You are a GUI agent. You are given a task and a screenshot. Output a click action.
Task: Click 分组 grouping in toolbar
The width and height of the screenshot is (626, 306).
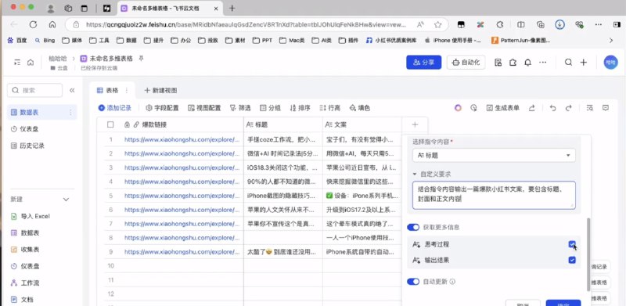click(270, 108)
